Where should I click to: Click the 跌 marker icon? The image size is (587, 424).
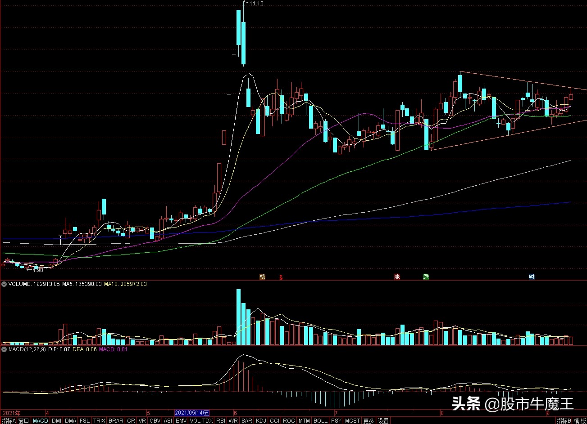tap(426, 277)
